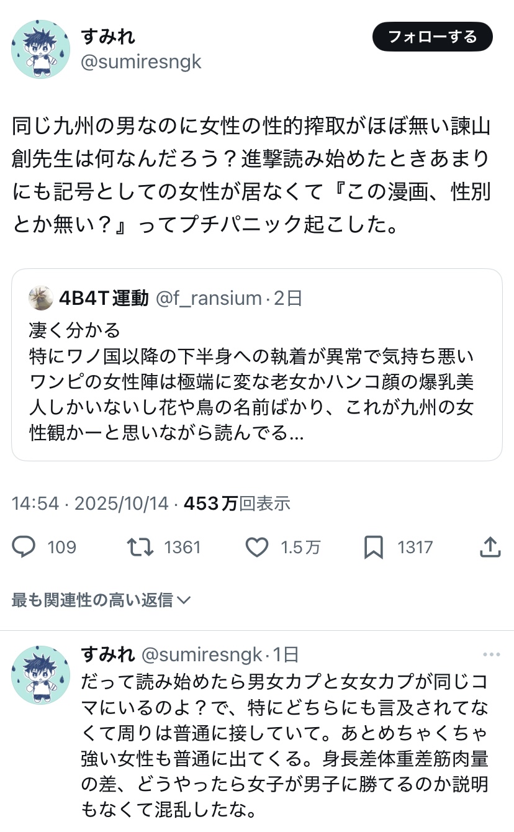Like the post with heart icon

point(256,546)
